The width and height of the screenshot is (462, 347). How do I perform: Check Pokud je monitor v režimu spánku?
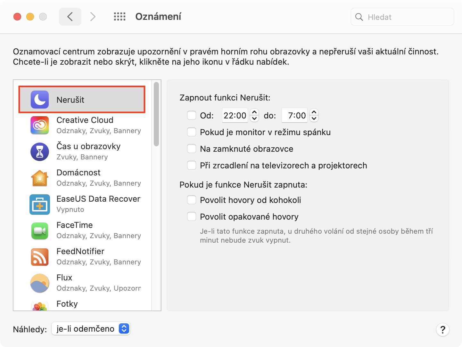[x=192, y=132]
